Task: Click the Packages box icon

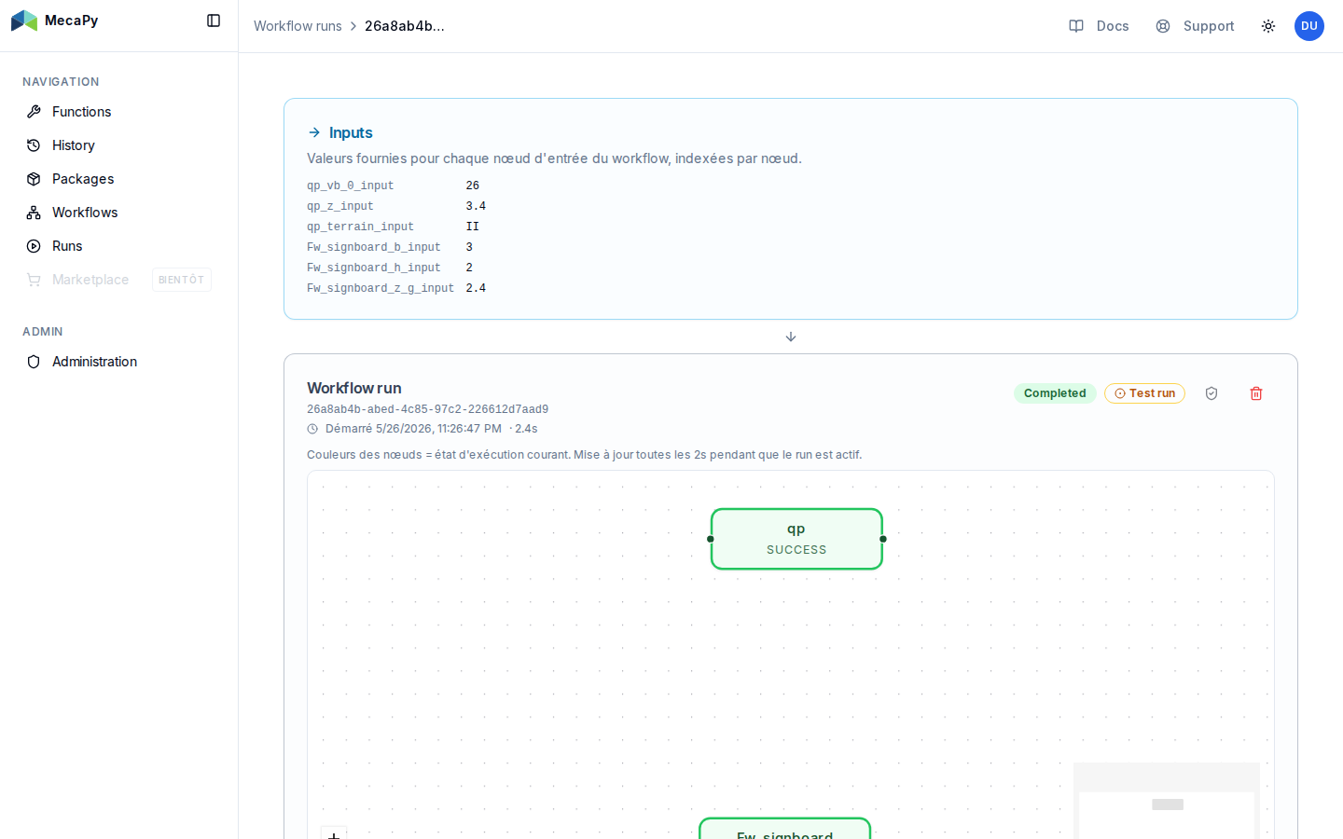Action: pyautogui.click(x=34, y=179)
